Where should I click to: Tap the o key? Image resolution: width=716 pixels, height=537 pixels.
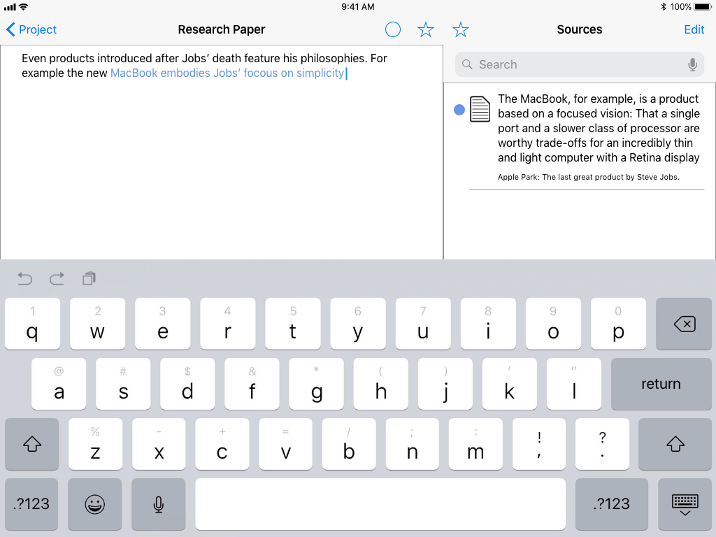click(553, 324)
